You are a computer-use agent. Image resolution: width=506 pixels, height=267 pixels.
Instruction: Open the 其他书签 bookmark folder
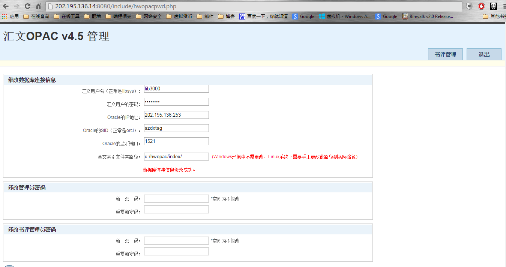[x=494, y=16]
